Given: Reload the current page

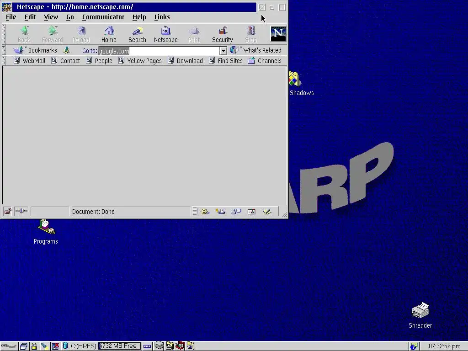Looking at the screenshot, I should (81, 34).
